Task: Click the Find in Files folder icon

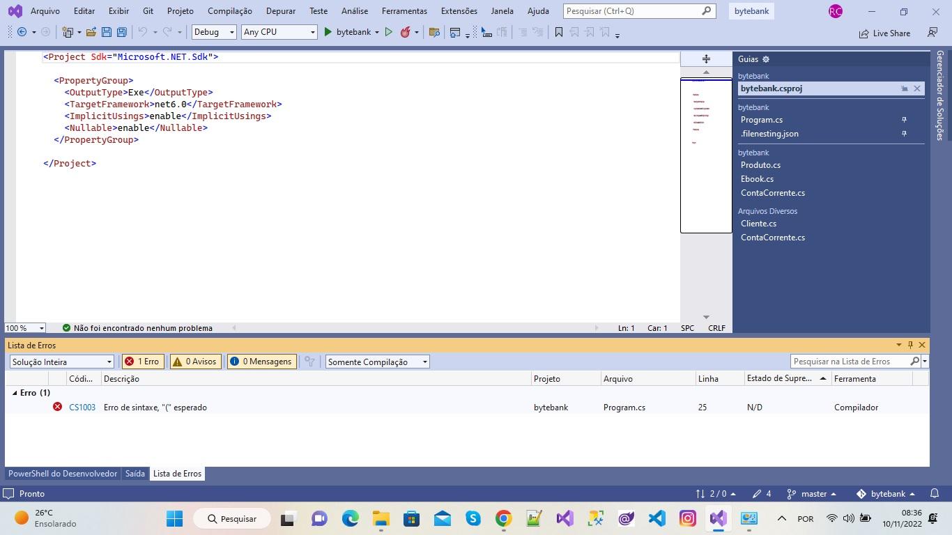Action: point(434,32)
